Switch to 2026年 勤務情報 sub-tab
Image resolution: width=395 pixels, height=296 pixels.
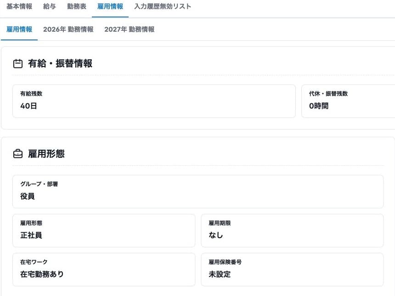[68, 29]
